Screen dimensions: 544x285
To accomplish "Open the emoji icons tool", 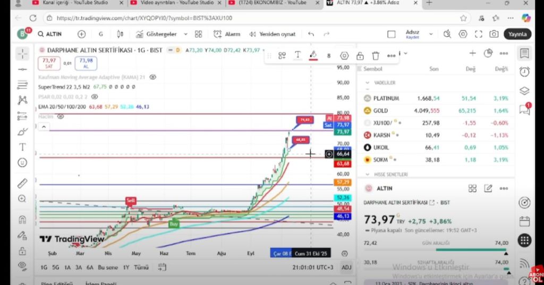I will (x=22, y=162).
